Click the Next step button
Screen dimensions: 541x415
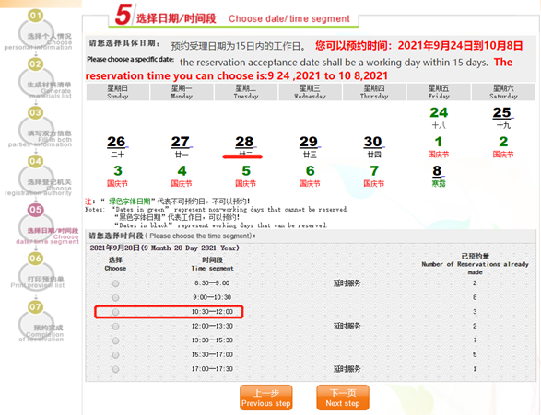pyautogui.click(x=343, y=398)
